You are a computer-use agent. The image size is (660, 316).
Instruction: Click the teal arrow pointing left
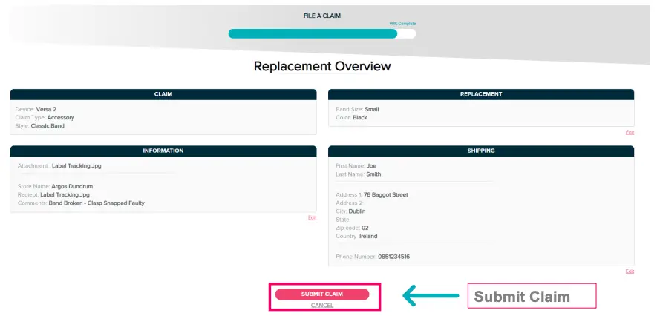(x=430, y=296)
